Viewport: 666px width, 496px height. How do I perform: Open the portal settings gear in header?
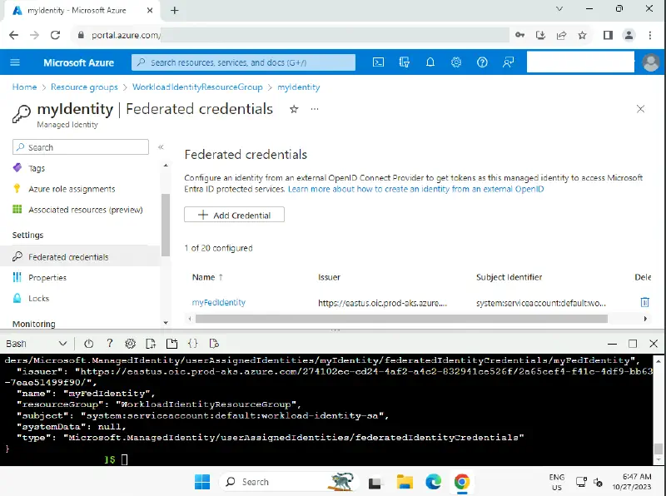pyautogui.click(x=456, y=62)
